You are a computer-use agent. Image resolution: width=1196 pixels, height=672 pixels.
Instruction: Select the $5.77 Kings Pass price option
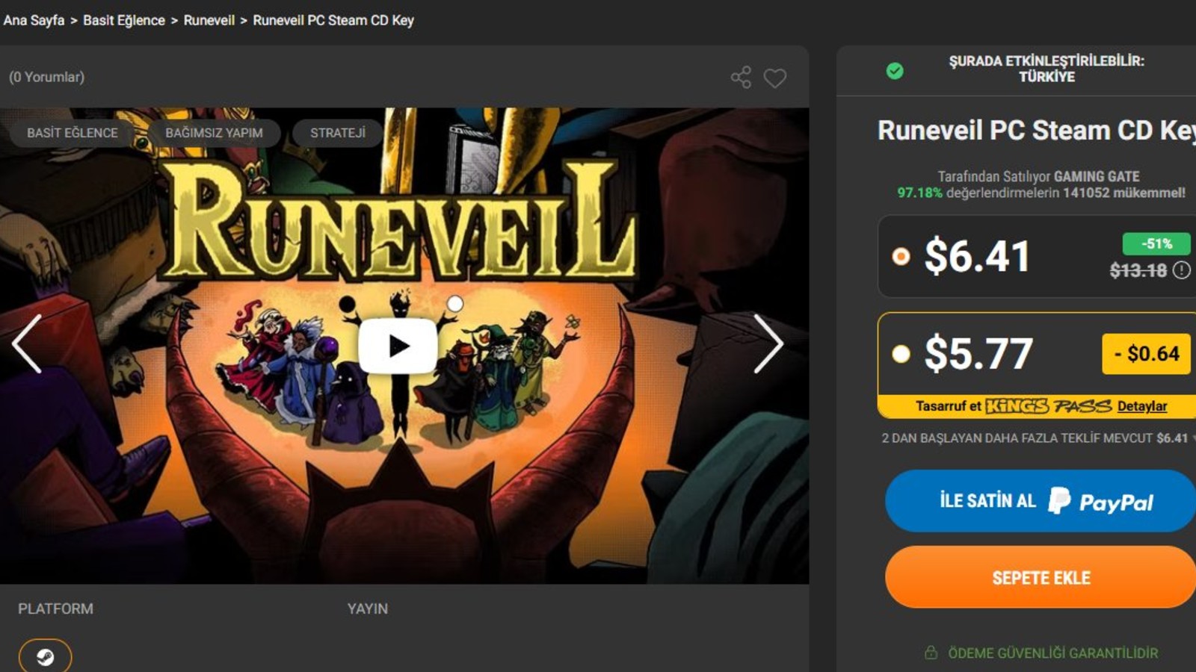[x=901, y=353]
